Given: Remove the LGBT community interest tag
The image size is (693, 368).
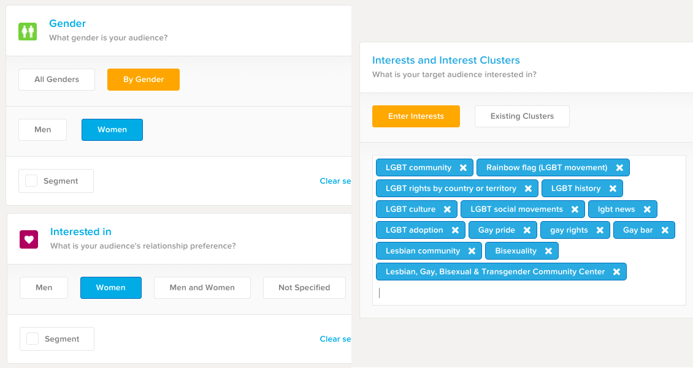Looking at the screenshot, I should click(x=463, y=168).
